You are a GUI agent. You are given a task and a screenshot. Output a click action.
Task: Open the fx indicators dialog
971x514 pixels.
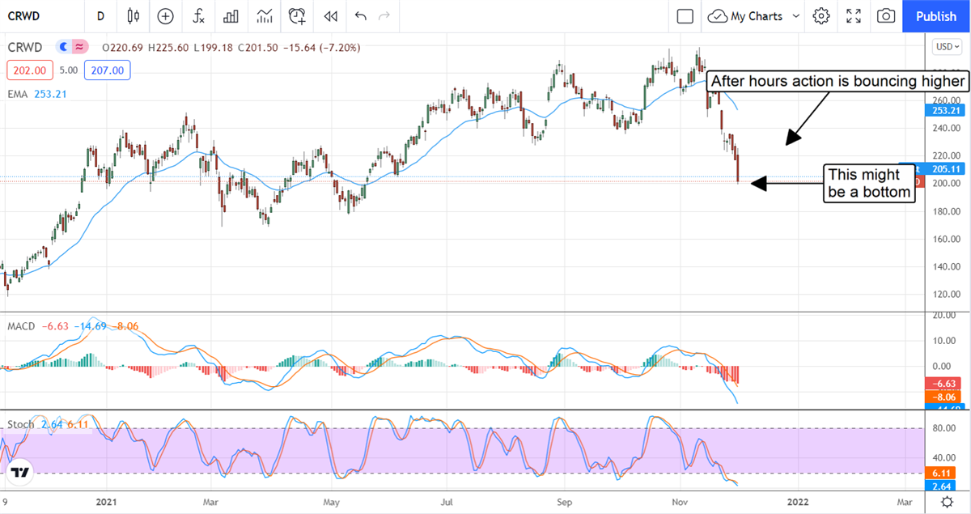[198, 16]
